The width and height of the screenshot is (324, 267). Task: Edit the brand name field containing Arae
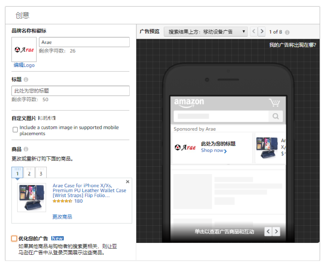pos(84,42)
